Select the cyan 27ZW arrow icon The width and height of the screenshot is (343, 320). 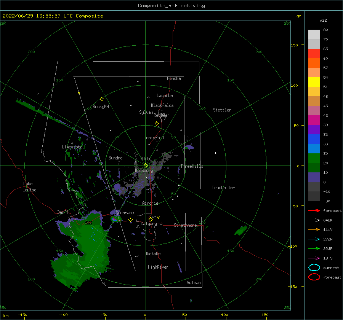click(x=314, y=239)
